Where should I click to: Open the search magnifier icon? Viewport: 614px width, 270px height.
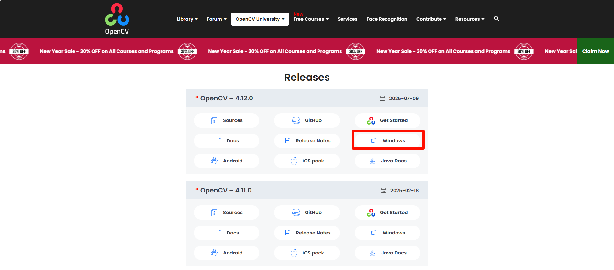pyautogui.click(x=497, y=19)
